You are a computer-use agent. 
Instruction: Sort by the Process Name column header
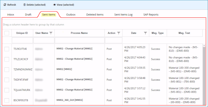(79, 33)
